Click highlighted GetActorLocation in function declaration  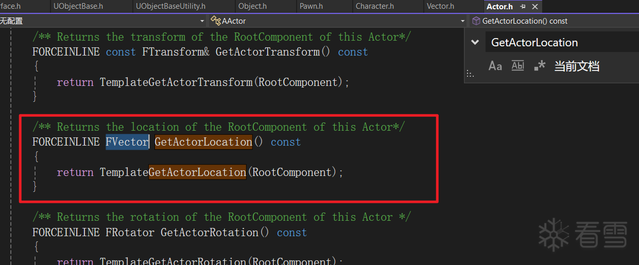point(203,142)
